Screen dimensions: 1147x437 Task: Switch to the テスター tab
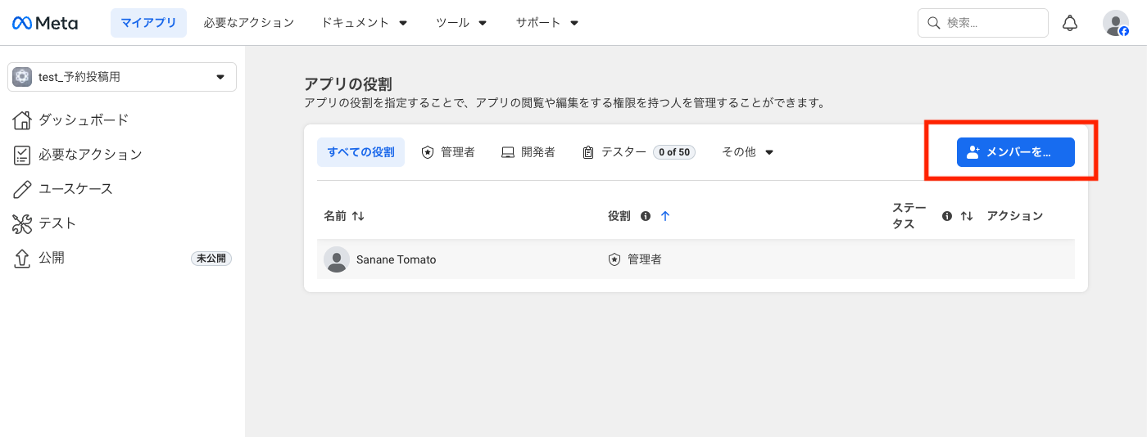pos(623,152)
